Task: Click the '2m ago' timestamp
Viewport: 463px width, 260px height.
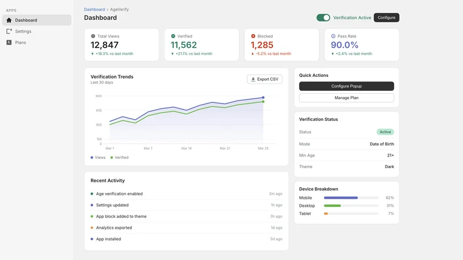Action: pyautogui.click(x=275, y=194)
